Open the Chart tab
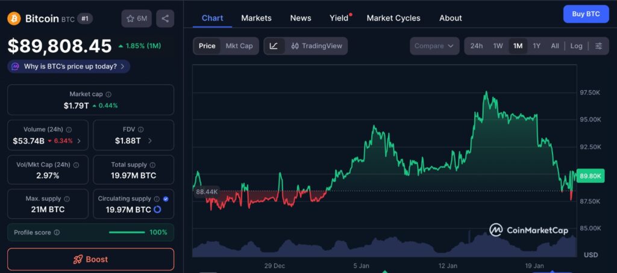Viewport: 617px width, 273px height. tap(213, 18)
